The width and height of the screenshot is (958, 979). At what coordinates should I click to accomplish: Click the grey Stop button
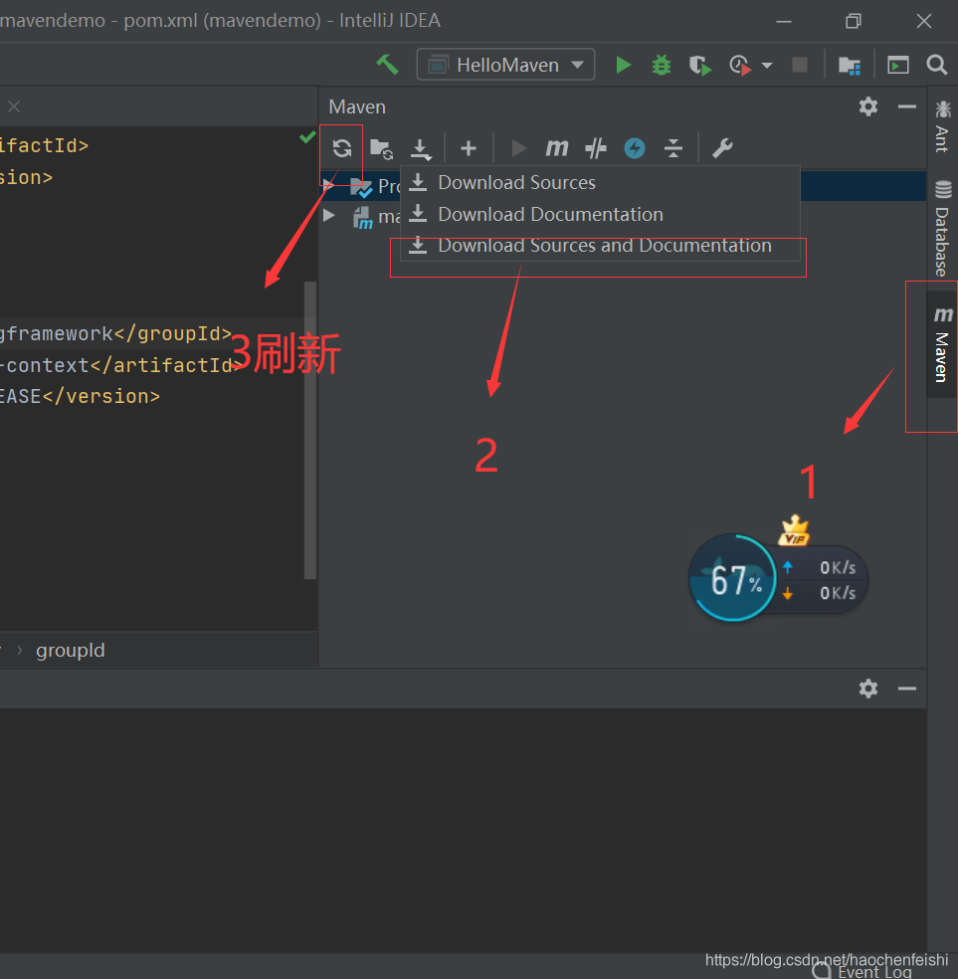(x=800, y=65)
